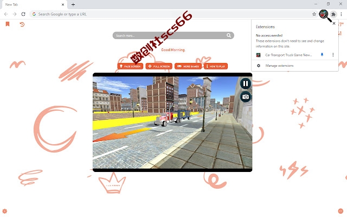
Task: Open the Chrome three-dot menu
Action: 341,14
